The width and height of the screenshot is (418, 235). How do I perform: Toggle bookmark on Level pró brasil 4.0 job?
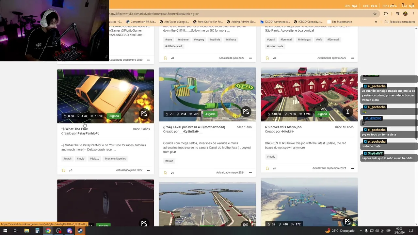point(165,173)
